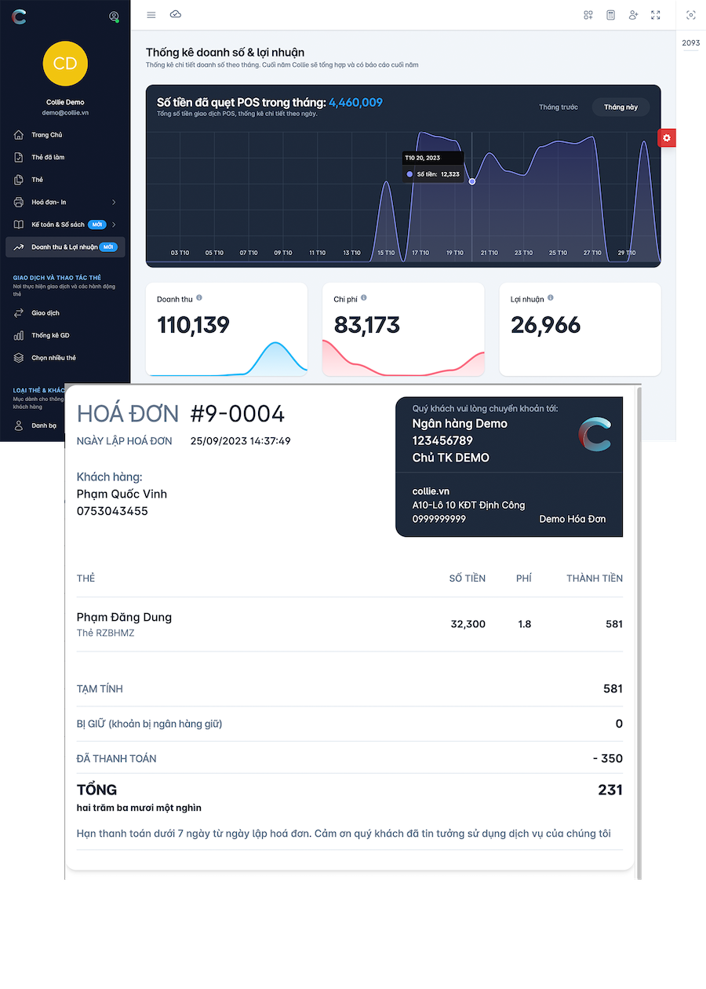This screenshot has height=989, width=706.
Task: Go to Thống kê GD menu item
Action: 50,335
